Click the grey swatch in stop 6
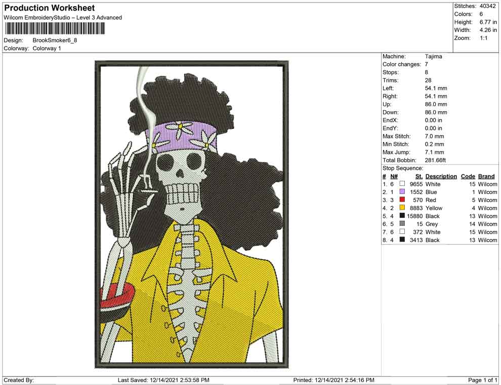 coord(402,224)
